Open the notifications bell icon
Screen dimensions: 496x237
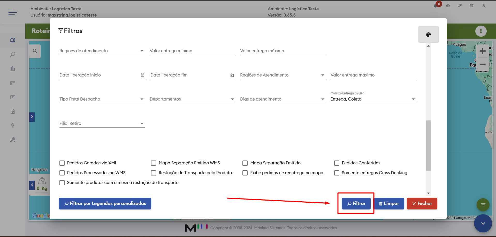coord(436,6)
